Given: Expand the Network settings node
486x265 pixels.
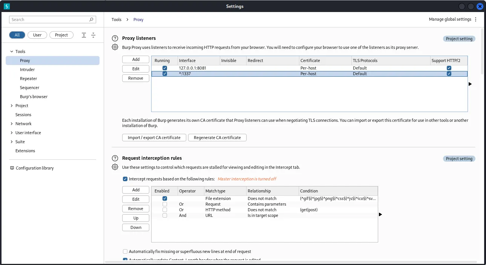Looking at the screenshot, I should point(12,124).
